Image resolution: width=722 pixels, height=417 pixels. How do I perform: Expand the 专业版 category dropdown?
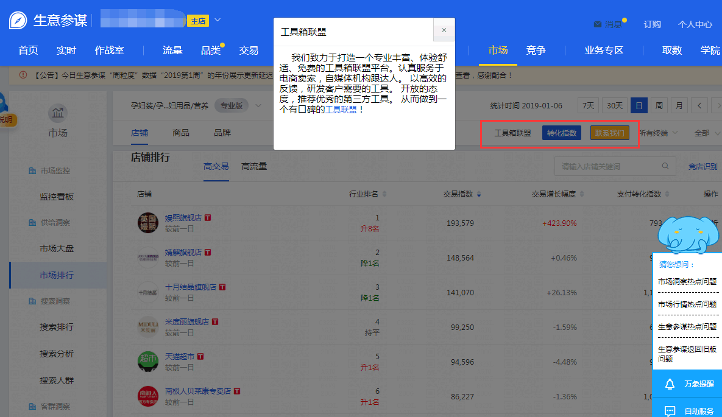click(x=258, y=106)
